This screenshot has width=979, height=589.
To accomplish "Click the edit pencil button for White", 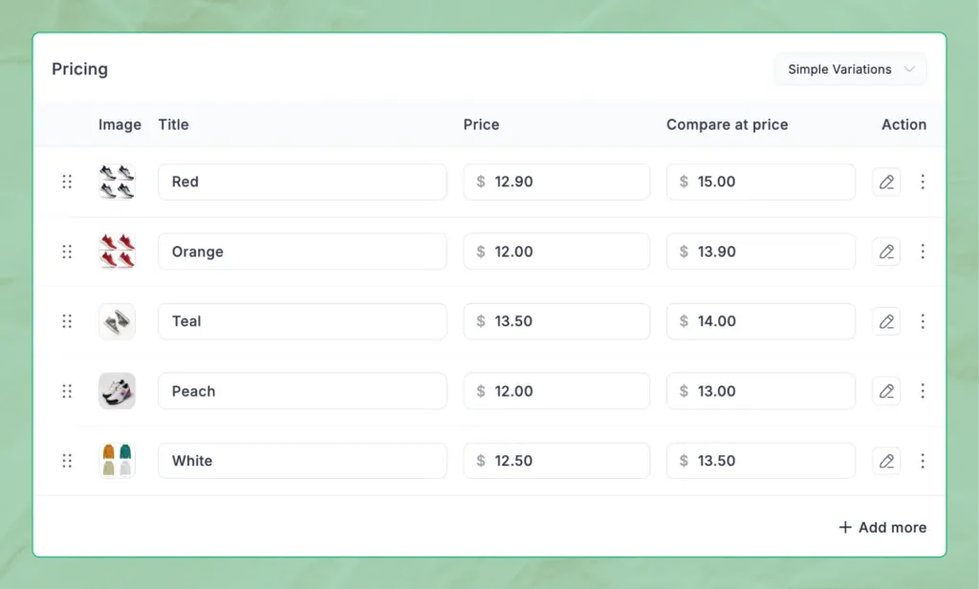I will pos(886,461).
